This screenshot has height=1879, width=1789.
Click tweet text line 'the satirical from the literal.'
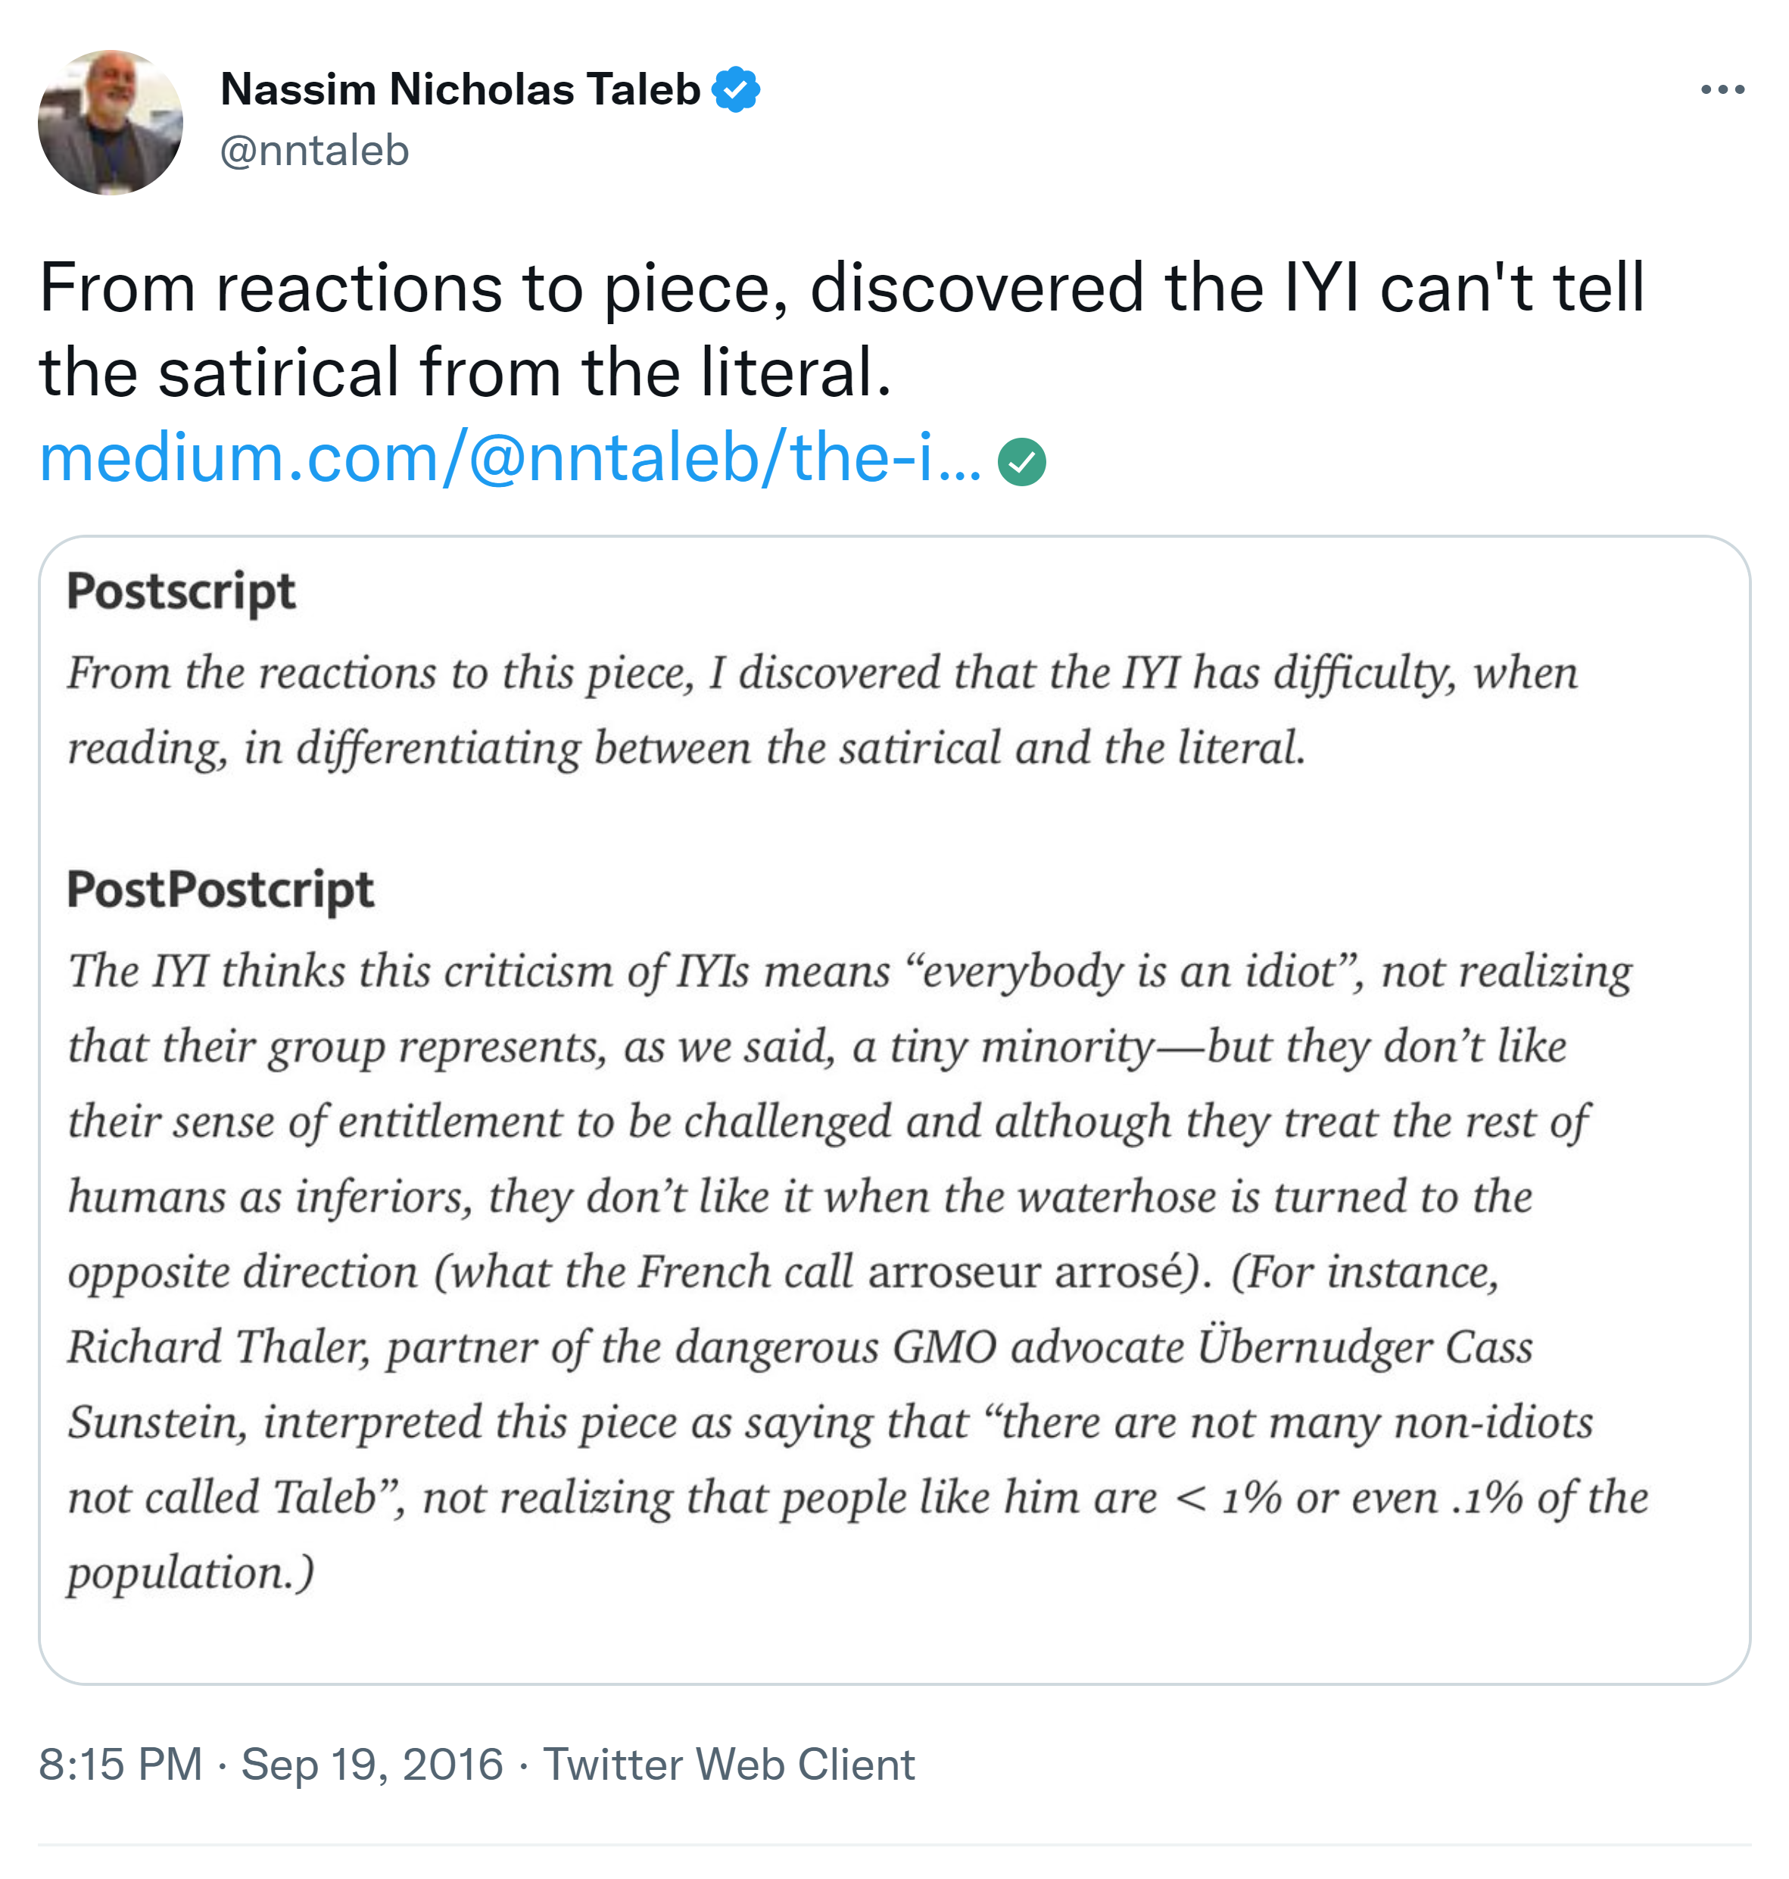(466, 372)
